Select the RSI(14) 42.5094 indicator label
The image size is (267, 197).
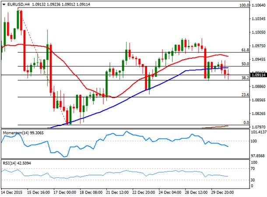coord(17,163)
